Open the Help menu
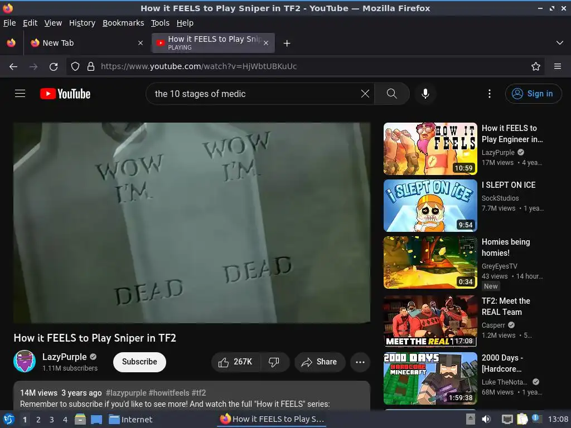Viewport: 571px width, 428px height. 185,23
